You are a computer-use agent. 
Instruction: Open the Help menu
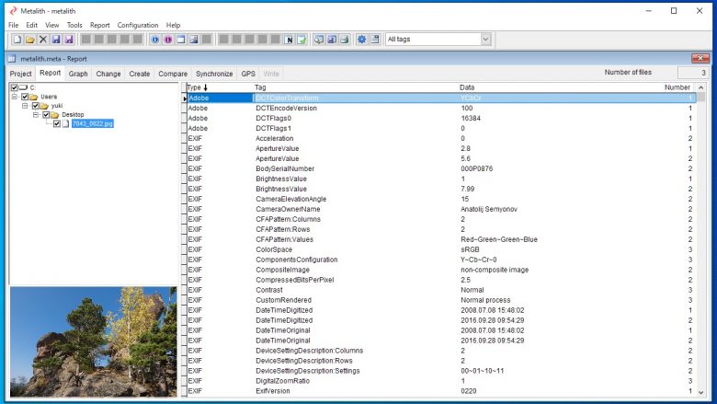pyautogui.click(x=173, y=25)
